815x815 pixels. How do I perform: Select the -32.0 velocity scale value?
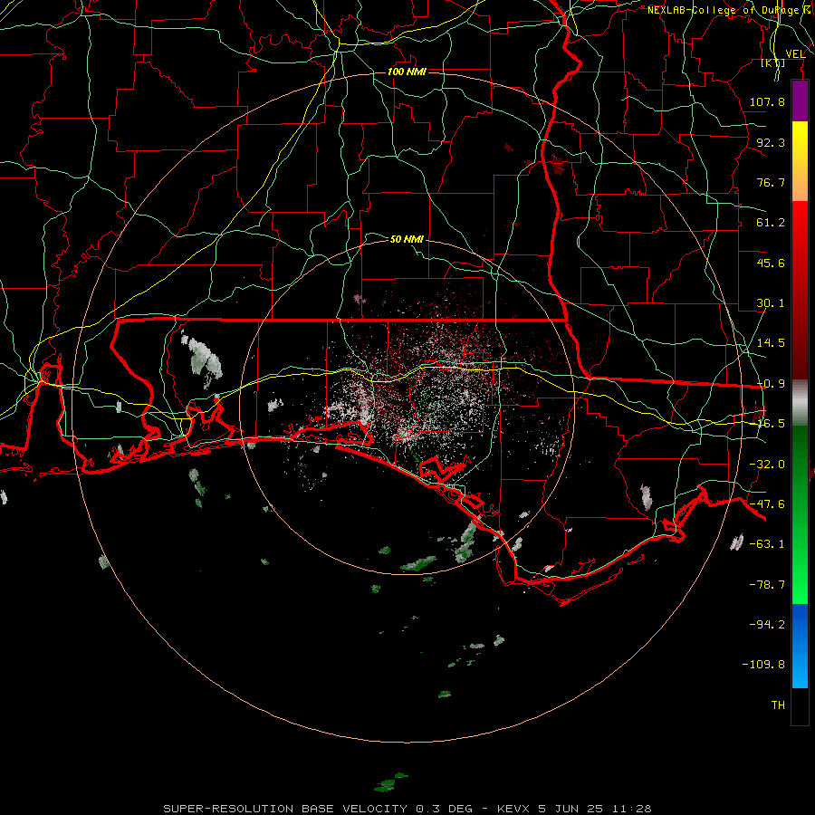767,465
